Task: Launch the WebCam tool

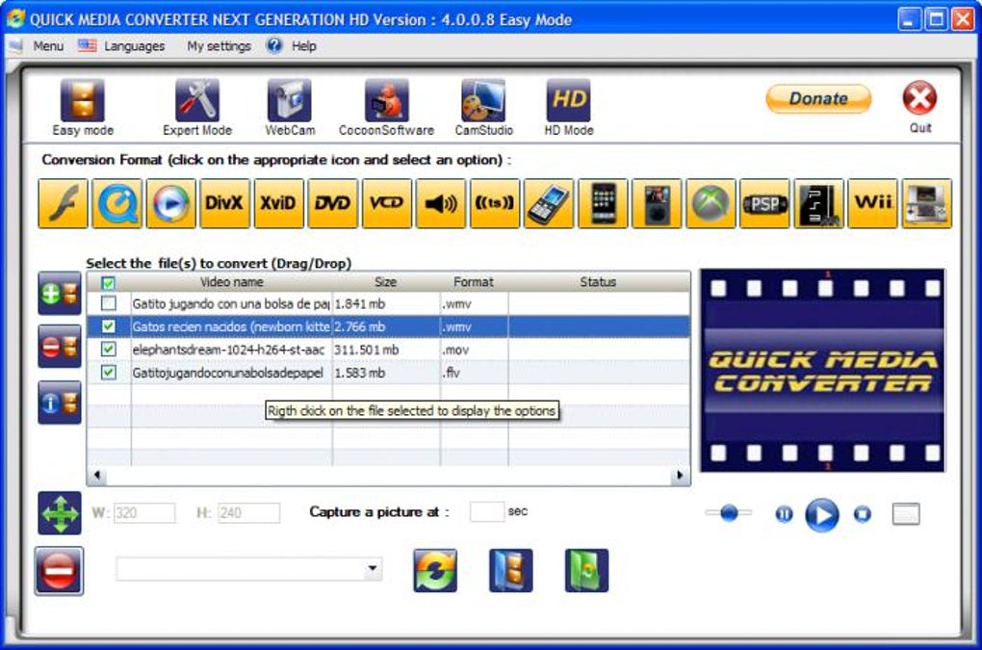Action: click(290, 107)
